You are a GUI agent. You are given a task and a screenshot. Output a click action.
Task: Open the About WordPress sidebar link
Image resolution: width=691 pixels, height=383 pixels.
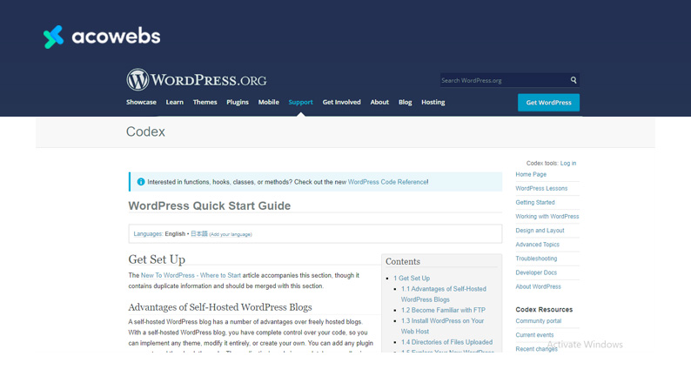click(538, 286)
